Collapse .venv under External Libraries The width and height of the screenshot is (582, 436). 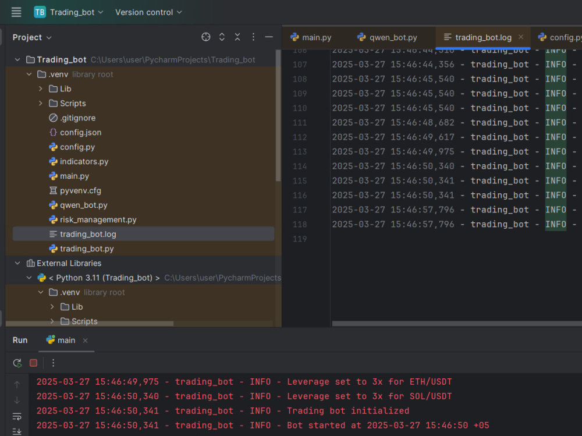pos(41,292)
